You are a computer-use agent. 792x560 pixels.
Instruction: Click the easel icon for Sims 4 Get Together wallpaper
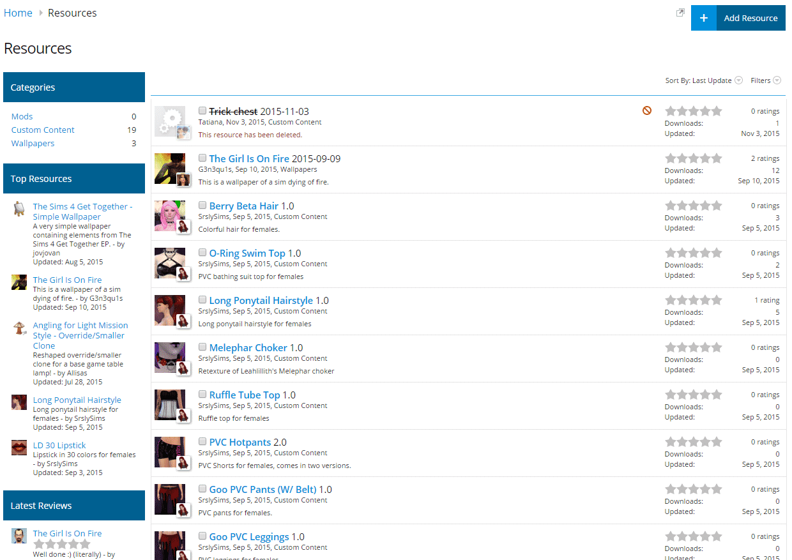coord(19,209)
